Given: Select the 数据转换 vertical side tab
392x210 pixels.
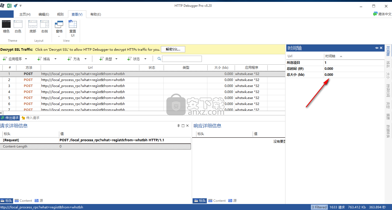Looking at the screenshot, I should point(388,131).
